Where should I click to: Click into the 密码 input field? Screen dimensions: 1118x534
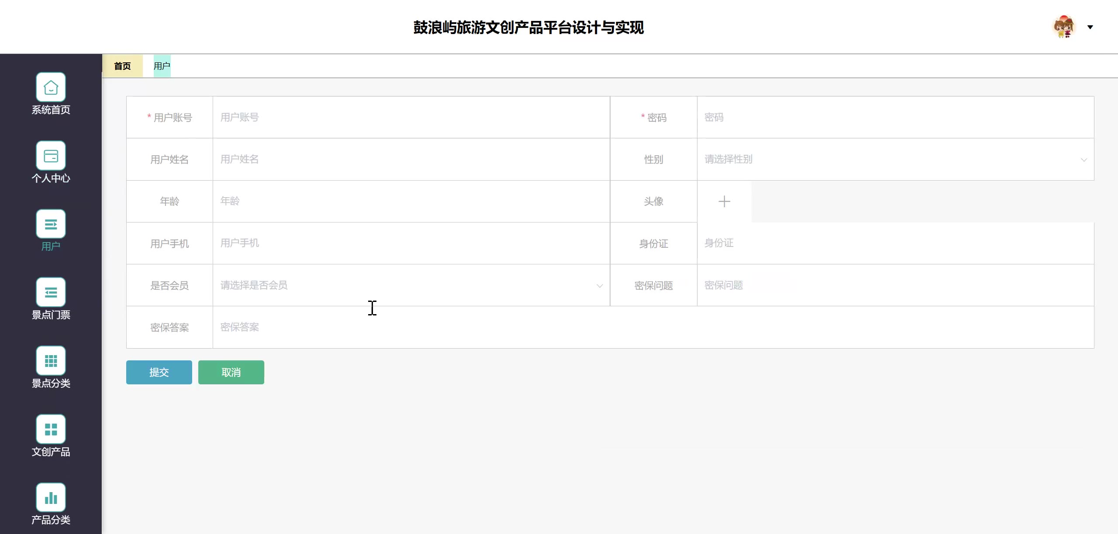pos(895,117)
